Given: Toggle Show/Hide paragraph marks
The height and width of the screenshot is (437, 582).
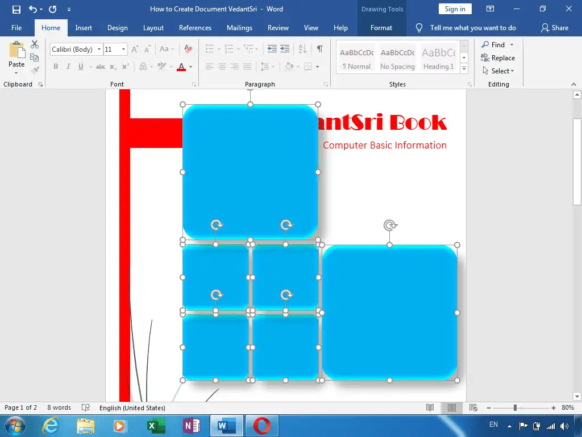Looking at the screenshot, I should (319, 49).
